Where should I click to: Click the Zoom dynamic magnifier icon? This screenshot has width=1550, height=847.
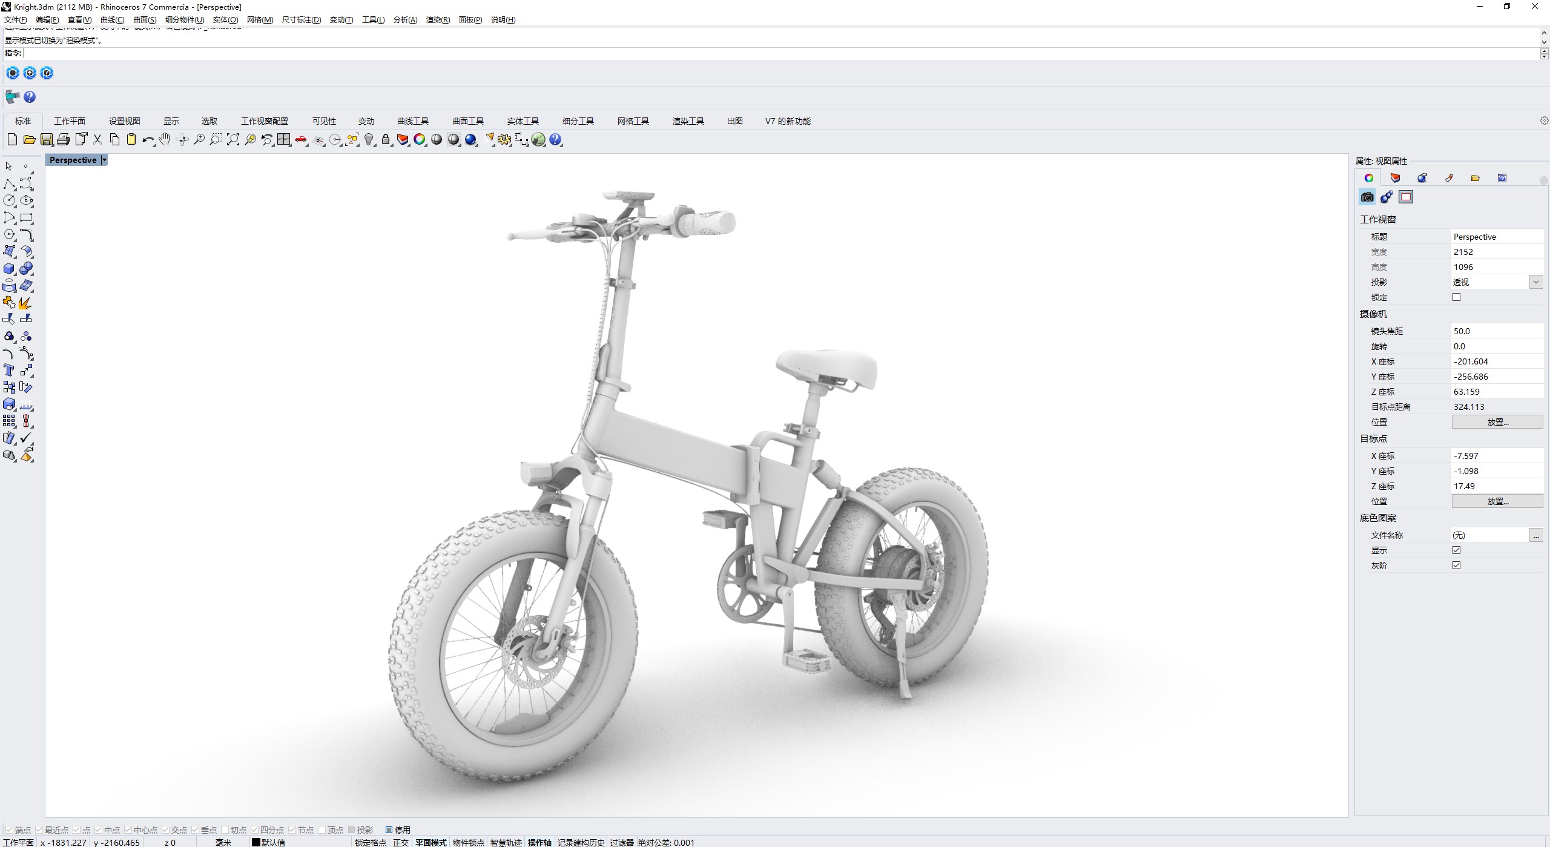(200, 140)
